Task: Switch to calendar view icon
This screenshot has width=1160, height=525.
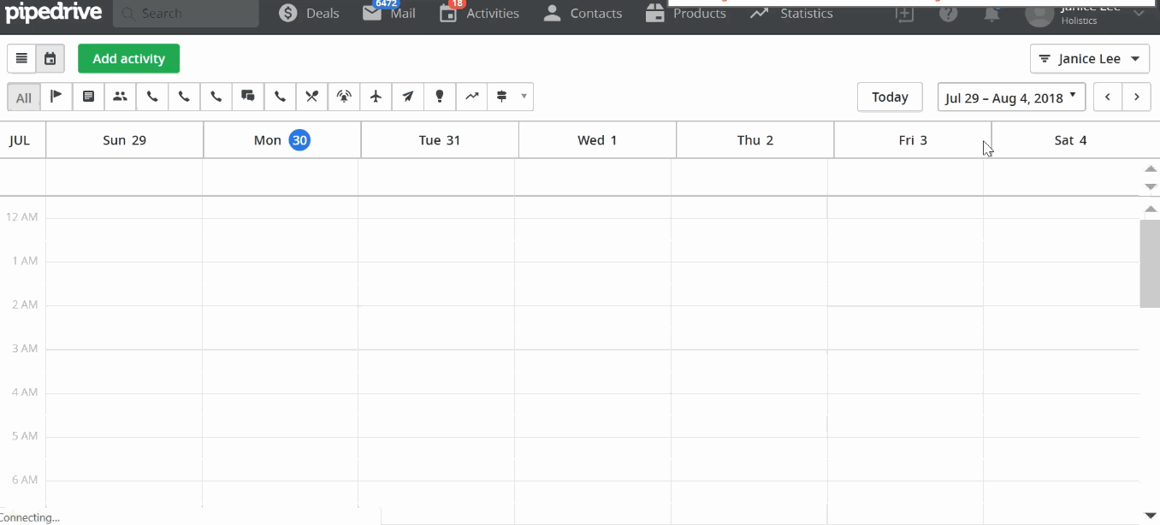Action: [50, 58]
